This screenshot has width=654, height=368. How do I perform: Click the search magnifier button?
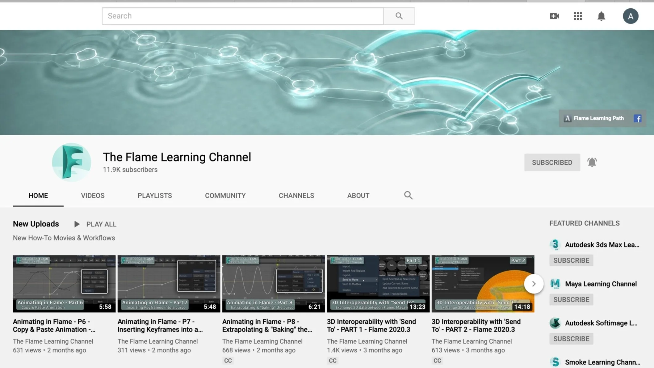[x=399, y=16]
